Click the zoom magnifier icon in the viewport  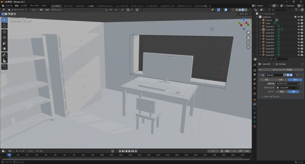[248, 33]
